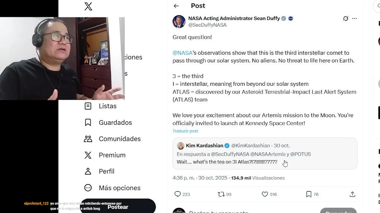
Task: Share the post via upload icon
Action: tap(352, 194)
